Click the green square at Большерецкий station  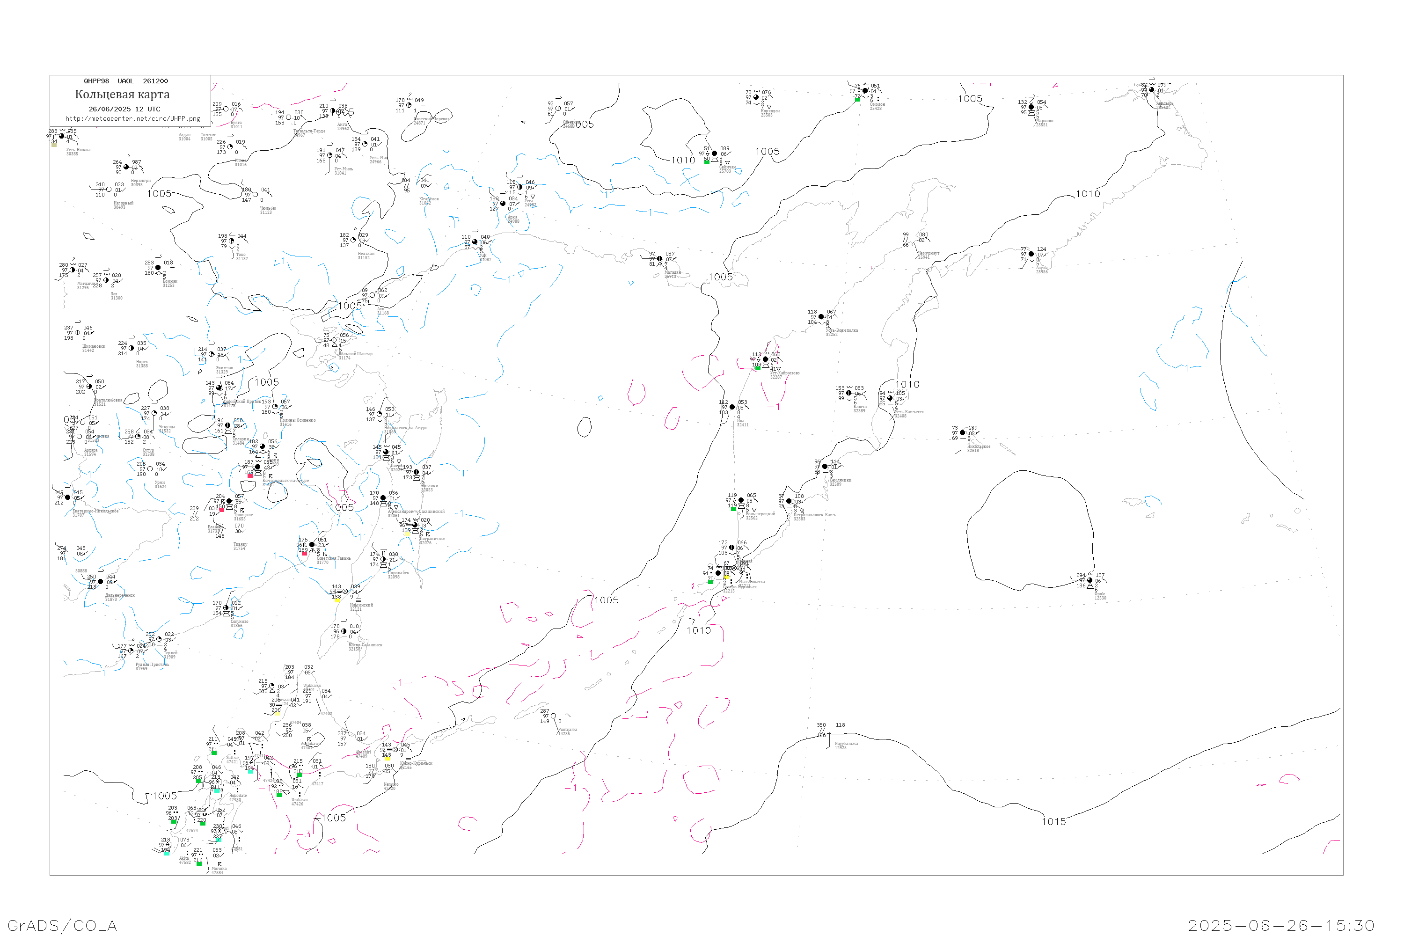(734, 509)
